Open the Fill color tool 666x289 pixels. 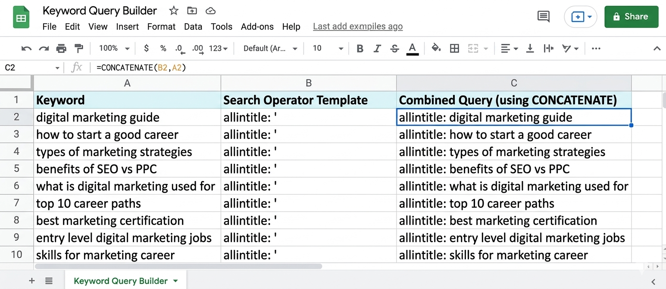click(x=436, y=48)
